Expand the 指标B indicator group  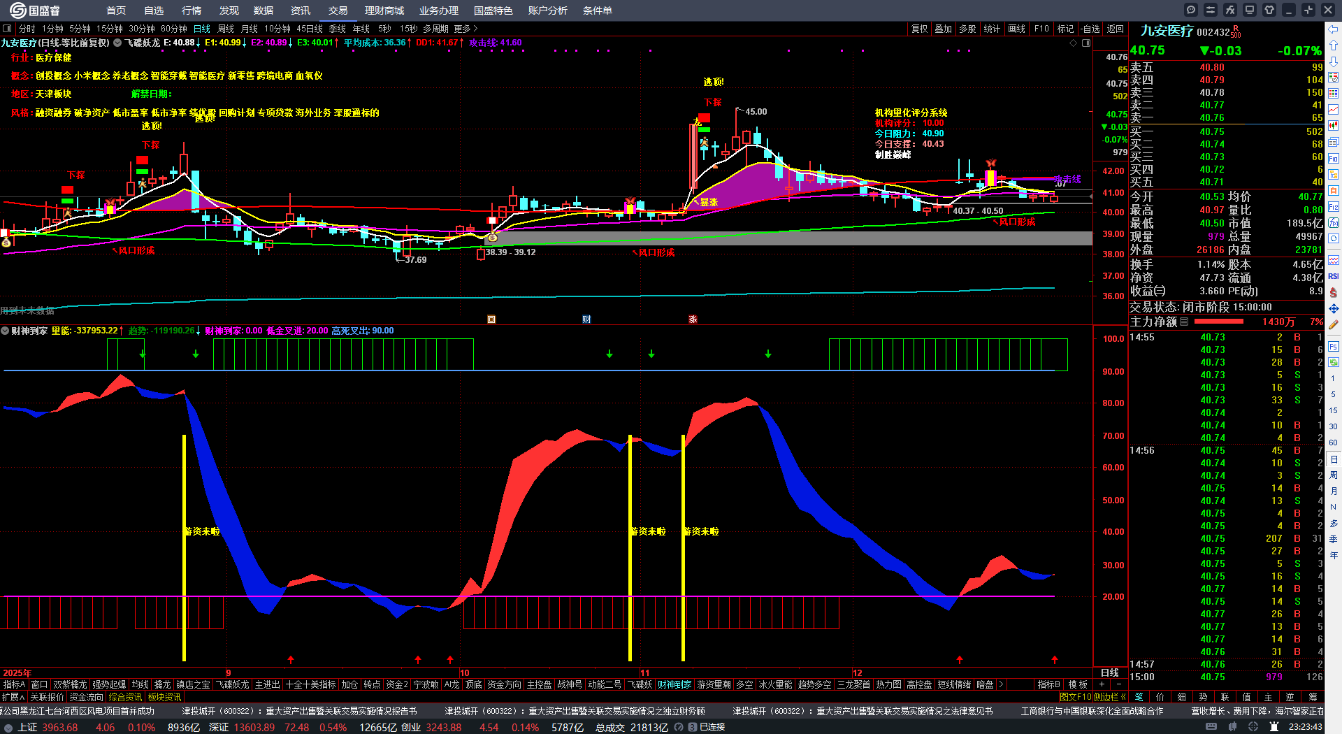[1048, 684]
